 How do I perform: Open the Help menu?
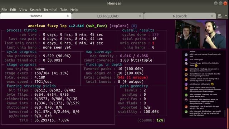tap(74, 10)
